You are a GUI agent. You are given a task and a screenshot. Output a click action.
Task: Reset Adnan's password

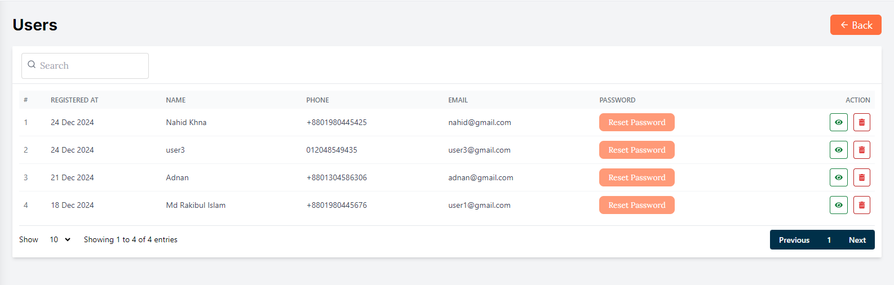click(636, 177)
